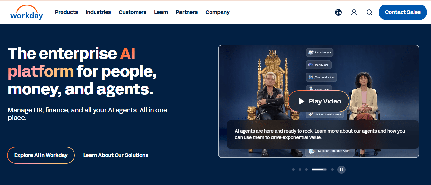Open the Partners menu item

tap(187, 12)
